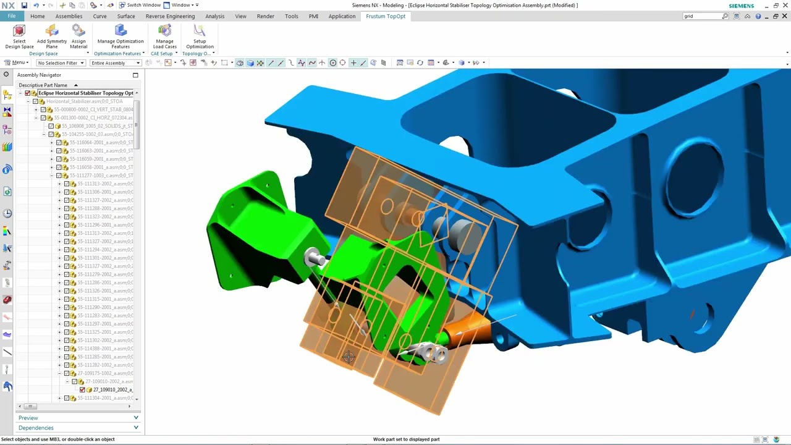Open the Reuse Library books icon

(7, 147)
